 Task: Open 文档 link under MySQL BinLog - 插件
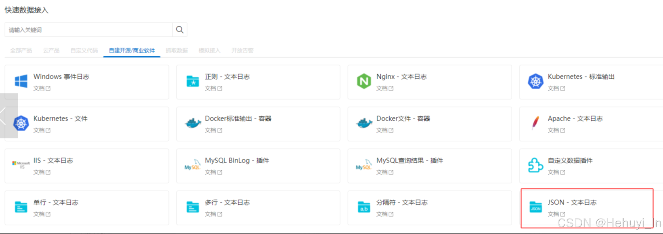click(x=213, y=172)
